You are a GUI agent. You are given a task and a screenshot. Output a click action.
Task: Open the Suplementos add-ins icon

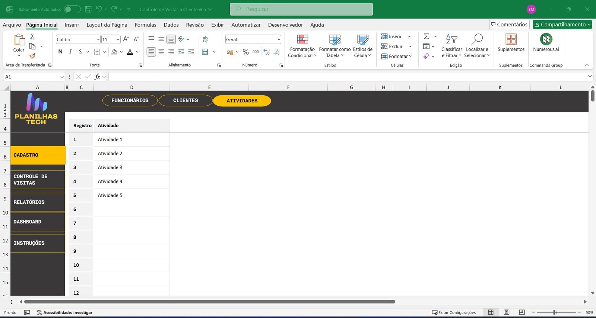511,39
